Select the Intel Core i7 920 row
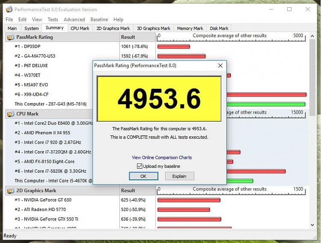Screen dimensions: 321x243 tap(49, 143)
